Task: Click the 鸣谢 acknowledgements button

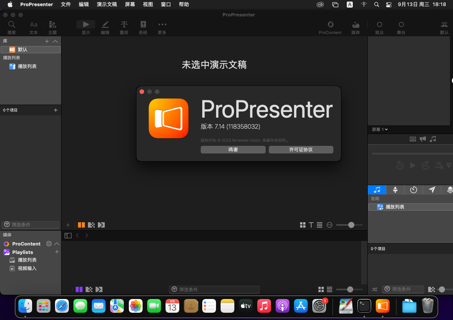Action: [x=233, y=149]
